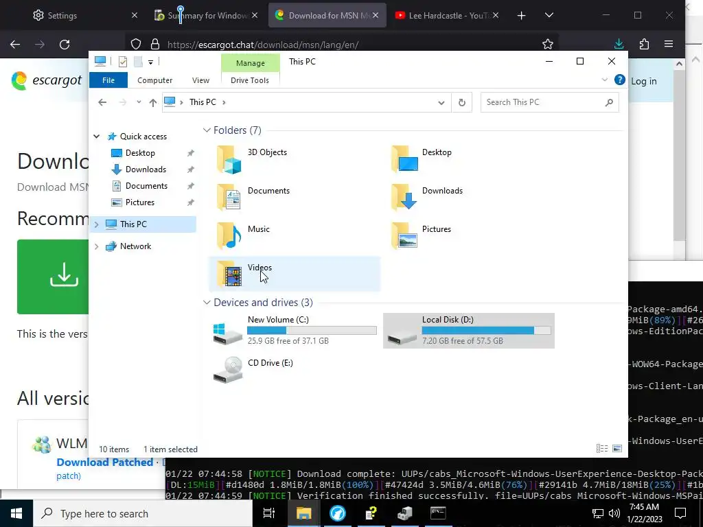
Task: Switch to Details view layout
Action: tap(601, 449)
